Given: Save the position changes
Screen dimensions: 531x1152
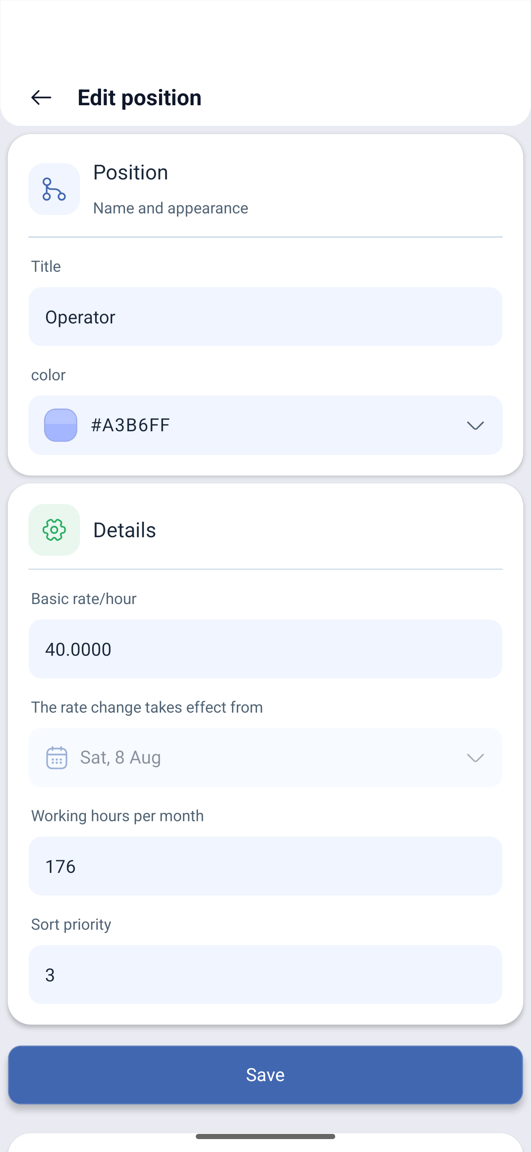Looking at the screenshot, I should pyautogui.click(x=265, y=1074).
